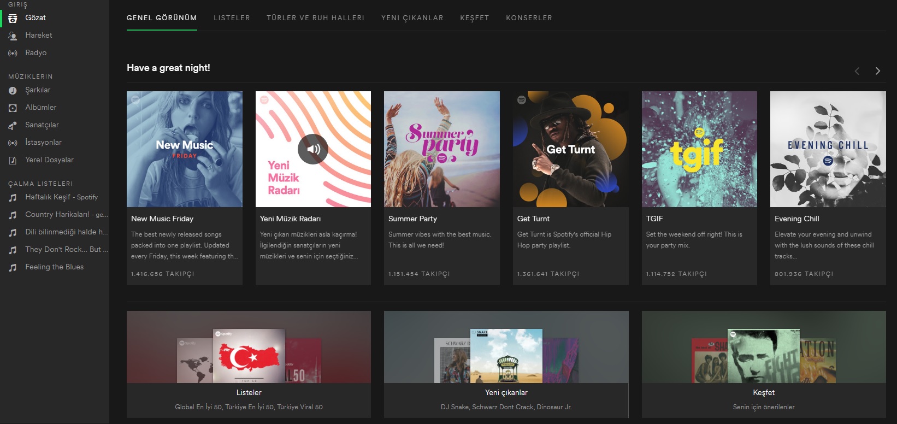
Task: Click the Yeni Müzik Radarı title link
Action: pos(290,219)
